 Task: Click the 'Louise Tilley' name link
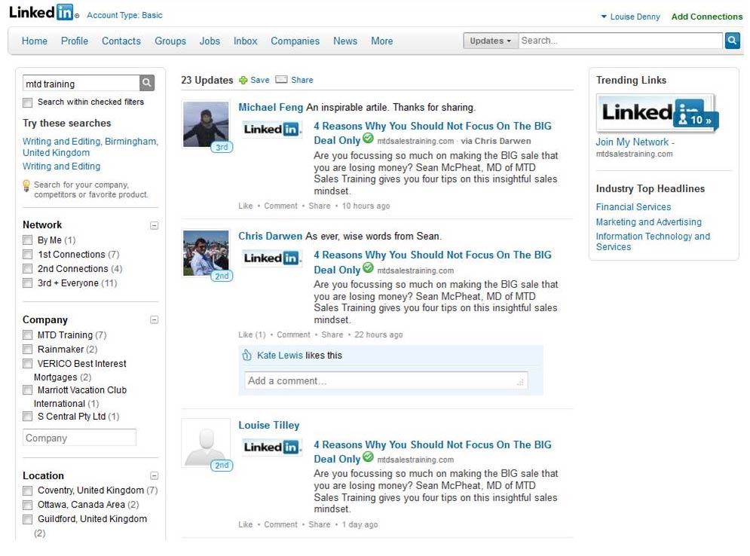[269, 426]
